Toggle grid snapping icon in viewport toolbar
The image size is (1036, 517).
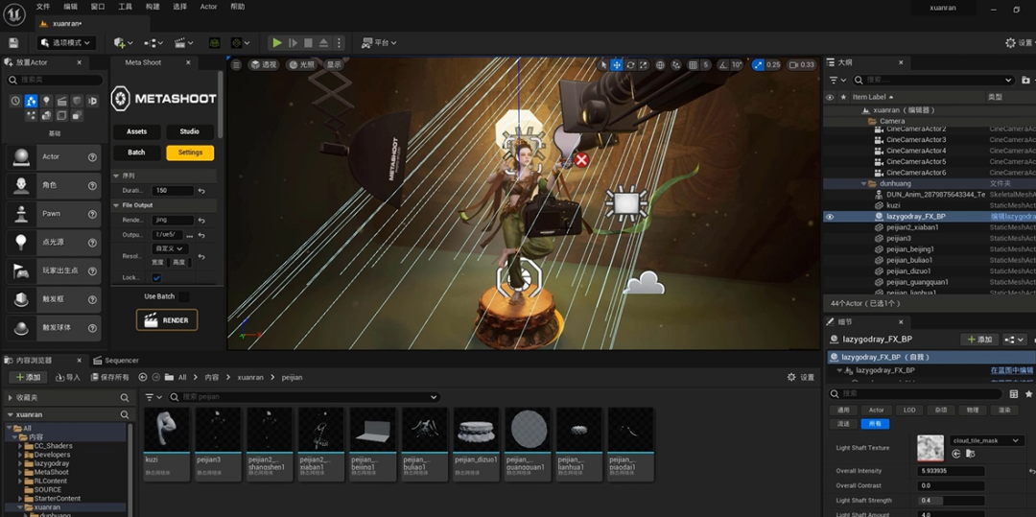click(x=694, y=64)
